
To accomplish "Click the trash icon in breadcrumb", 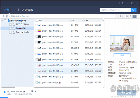I will click(7, 16).
